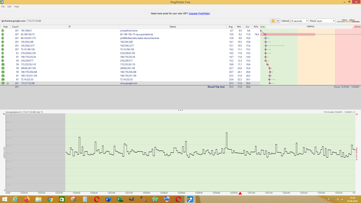Click the 16,4 packet loss value on hop 2
This screenshot has width=361, height=203.
[x=257, y=34]
